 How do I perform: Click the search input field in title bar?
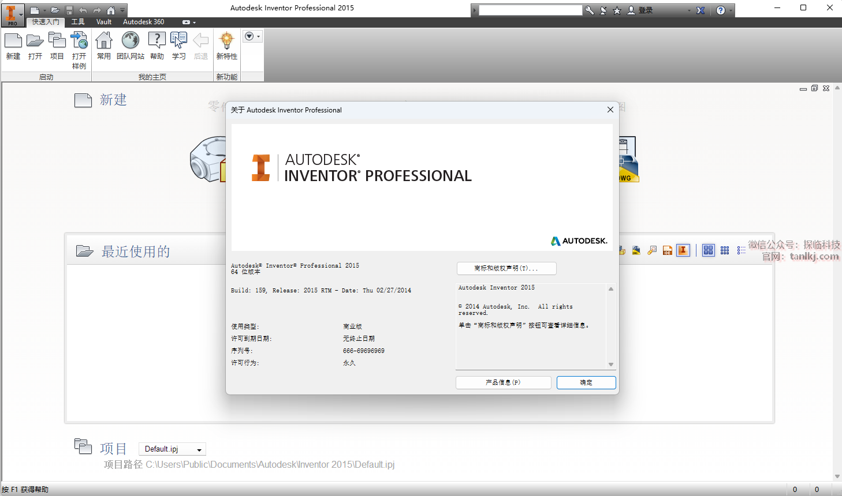click(x=530, y=10)
